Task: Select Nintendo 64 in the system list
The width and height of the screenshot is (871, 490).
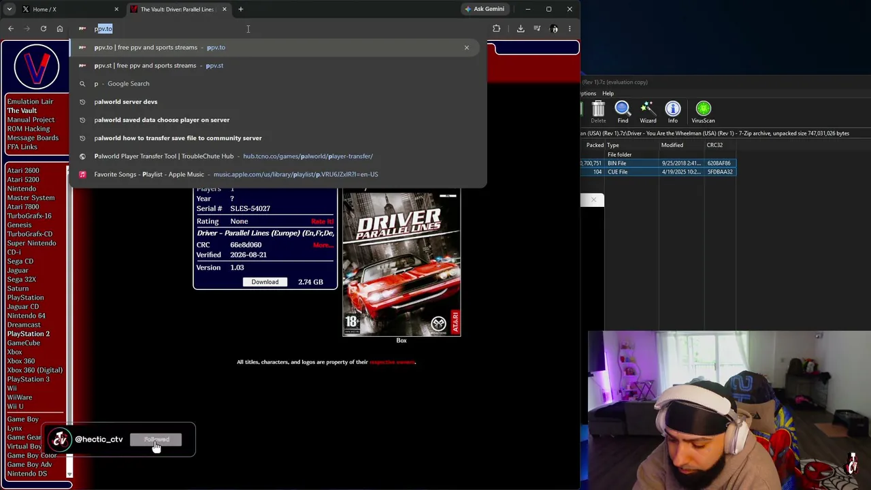Action: 26,316
